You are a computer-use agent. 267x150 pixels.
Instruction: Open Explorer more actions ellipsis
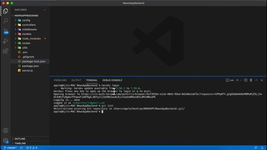pos(45,10)
